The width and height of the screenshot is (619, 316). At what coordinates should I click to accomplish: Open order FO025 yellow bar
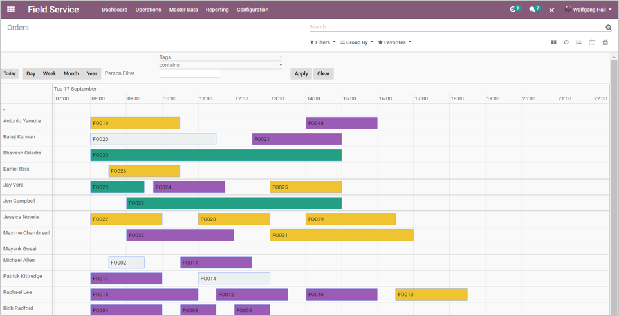click(306, 187)
